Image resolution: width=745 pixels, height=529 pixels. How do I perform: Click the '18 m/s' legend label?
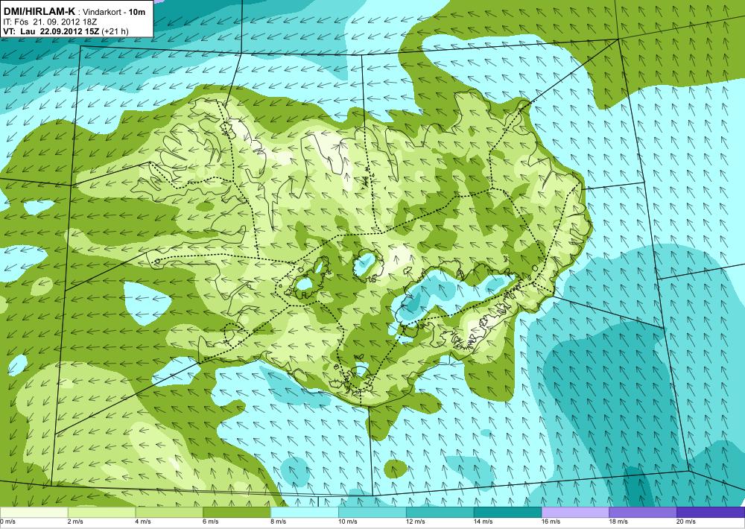618,522
